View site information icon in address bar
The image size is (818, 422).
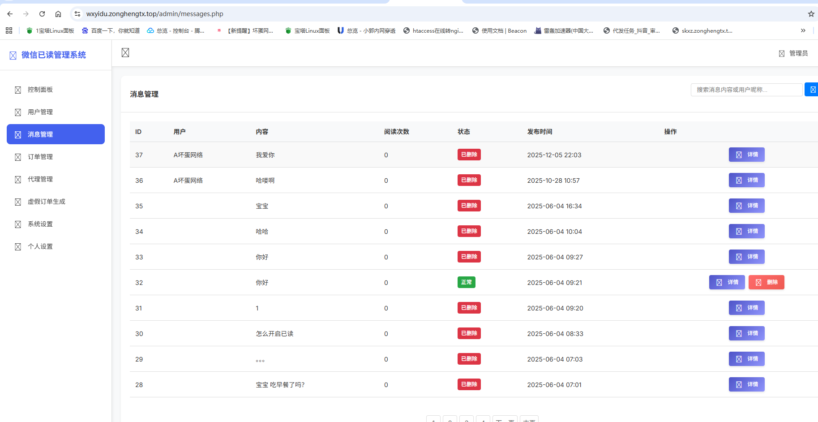(x=77, y=14)
